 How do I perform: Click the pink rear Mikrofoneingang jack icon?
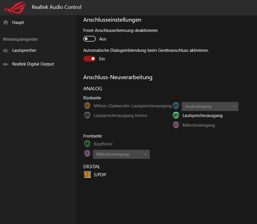(176, 125)
